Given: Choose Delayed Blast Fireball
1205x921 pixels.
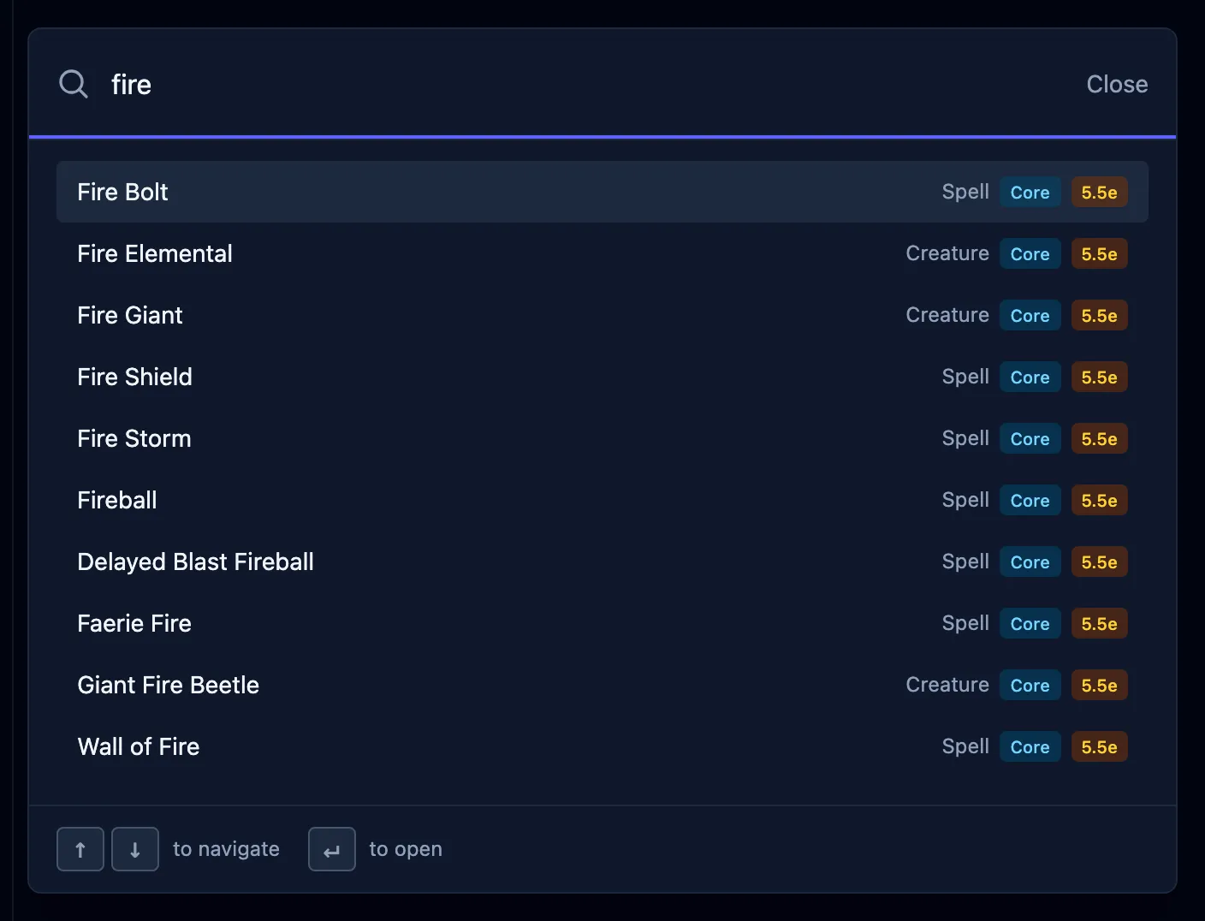Looking at the screenshot, I should coord(602,562).
